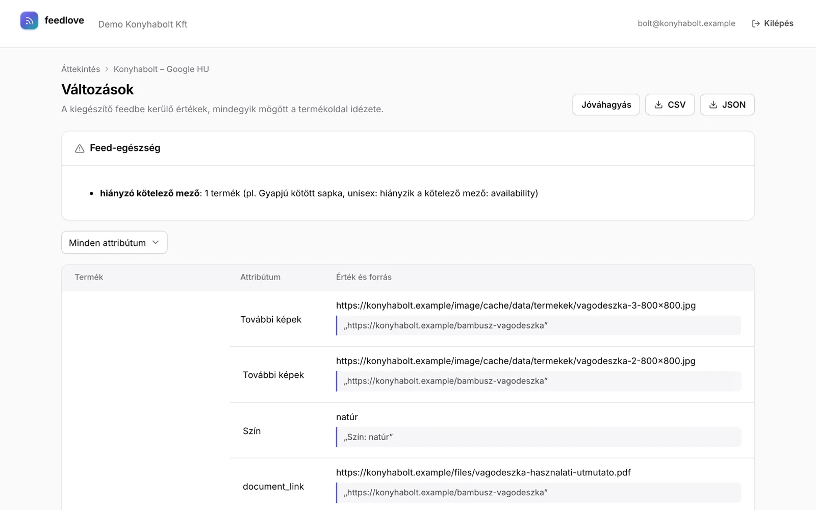This screenshot has width=816, height=510.
Task: Approve changes with Jóváhagyás button
Action: point(606,105)
